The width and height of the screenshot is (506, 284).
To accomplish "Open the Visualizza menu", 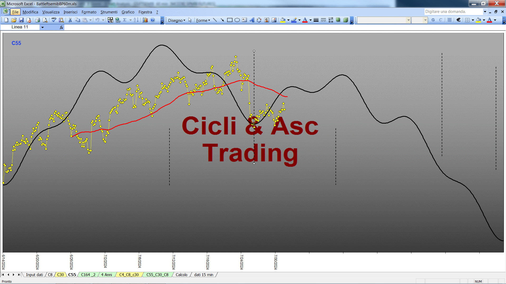I will tap(51, 12).
